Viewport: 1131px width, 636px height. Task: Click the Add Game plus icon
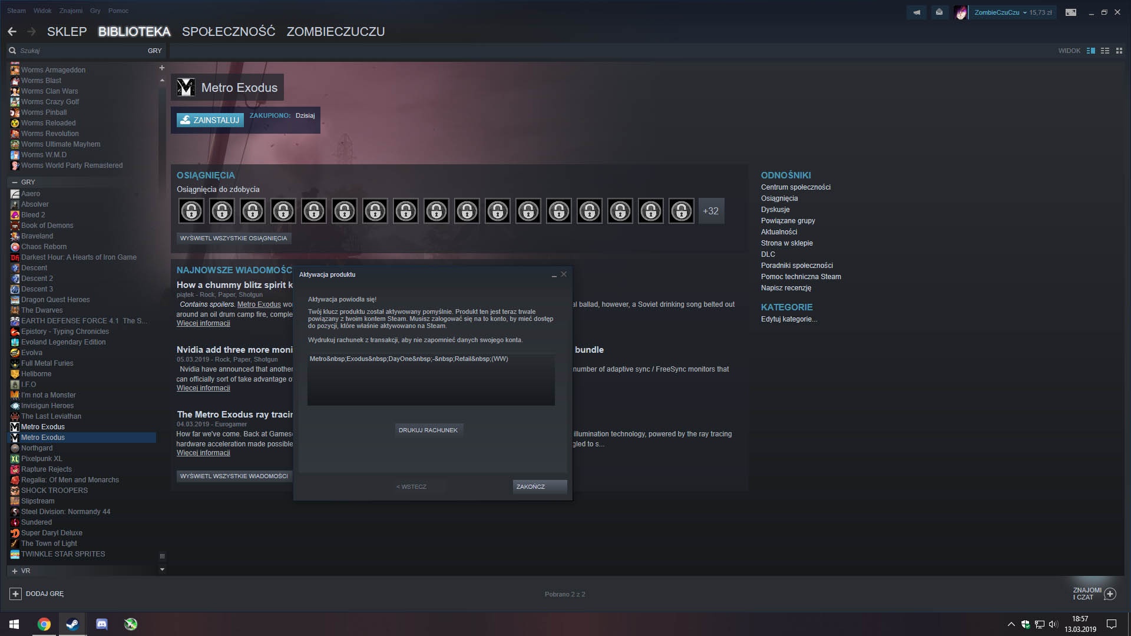(x=16, y=594)
